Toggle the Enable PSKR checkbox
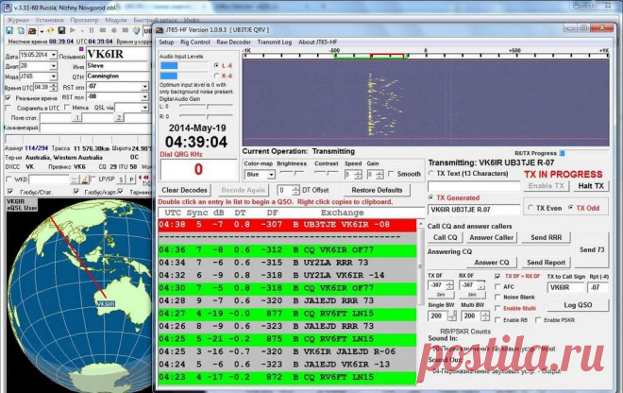623x393 pixels. click(538, 320)
